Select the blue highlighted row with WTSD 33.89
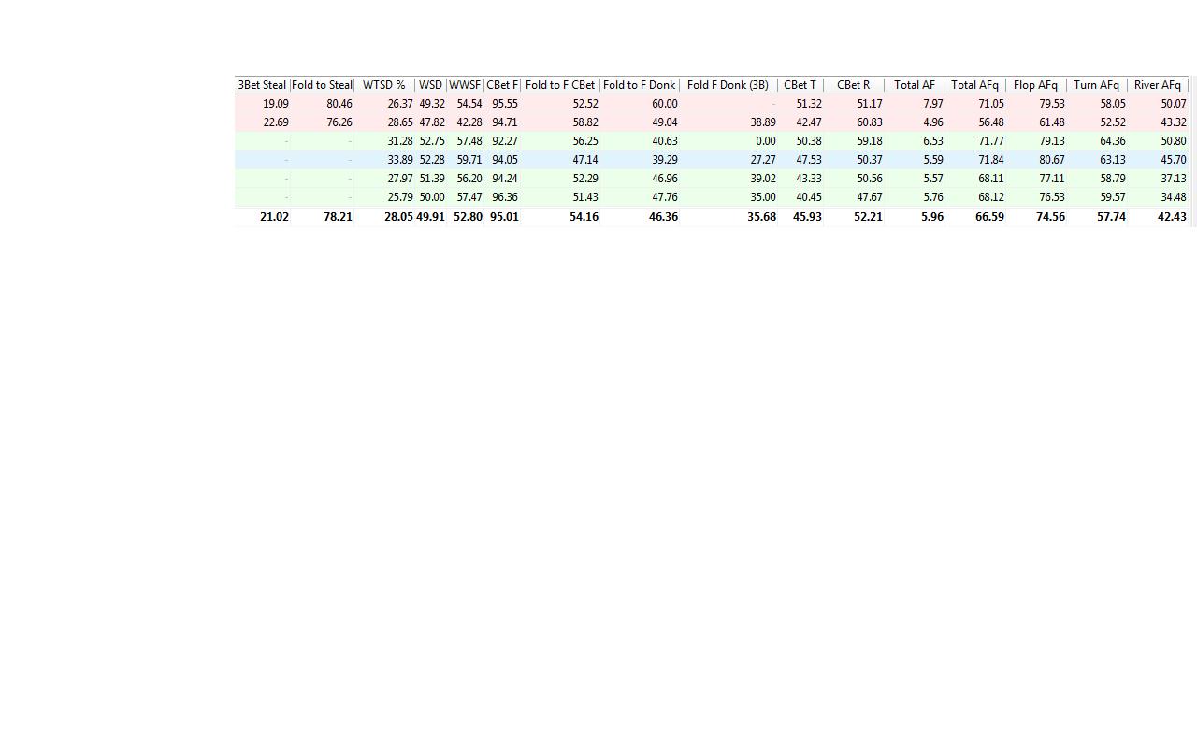1197x748 pixels. [711, 160]
